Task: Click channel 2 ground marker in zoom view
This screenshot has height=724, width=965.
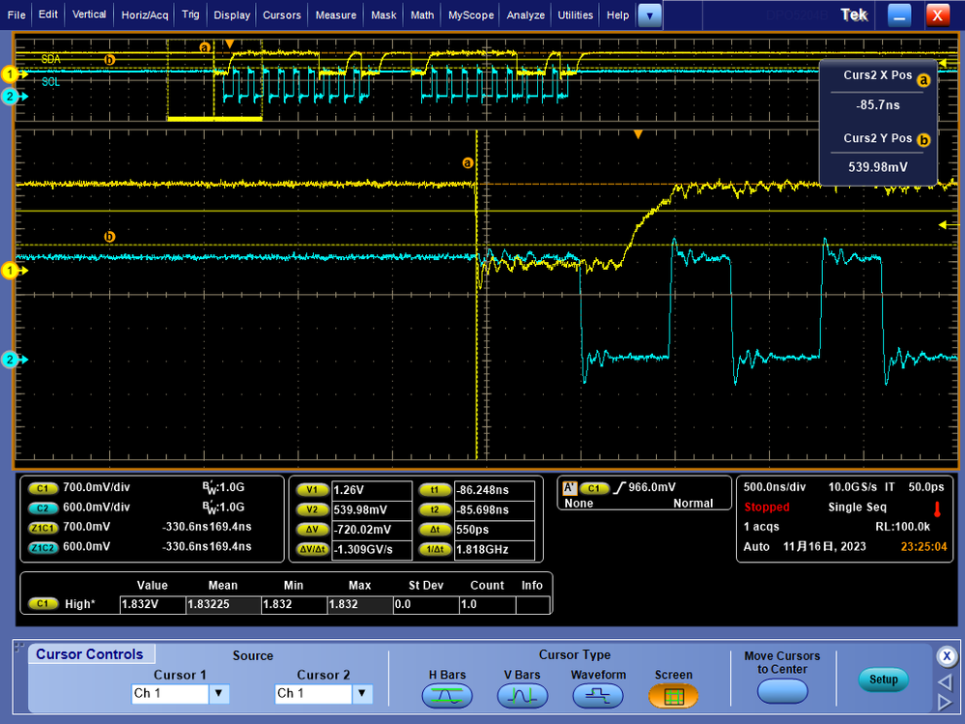Action: (14, 360)
